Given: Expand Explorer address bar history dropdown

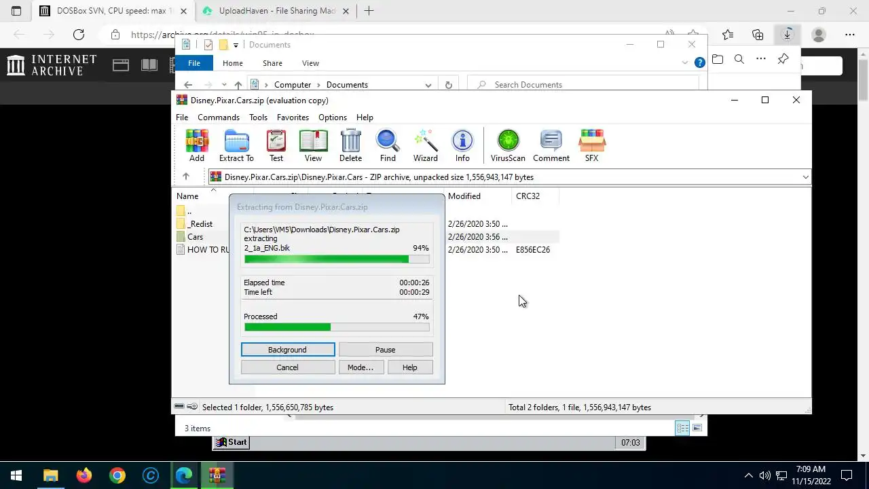Looking at the screenshot, I should coord(428,85).
